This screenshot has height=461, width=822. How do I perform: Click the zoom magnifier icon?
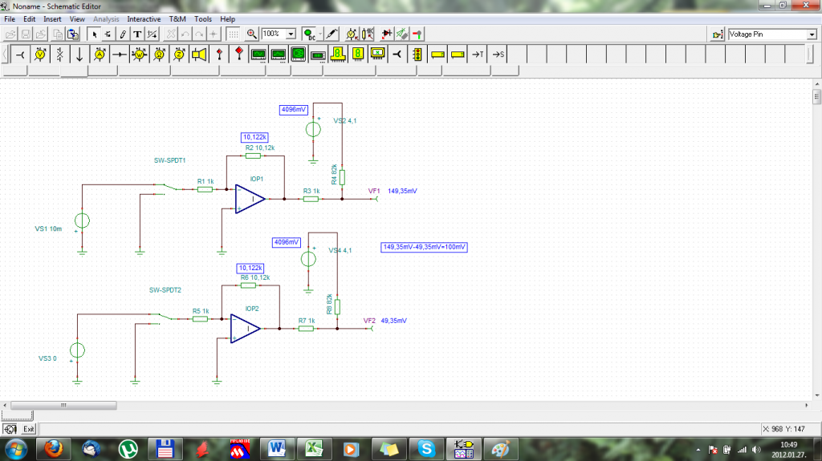click(251, 34)
